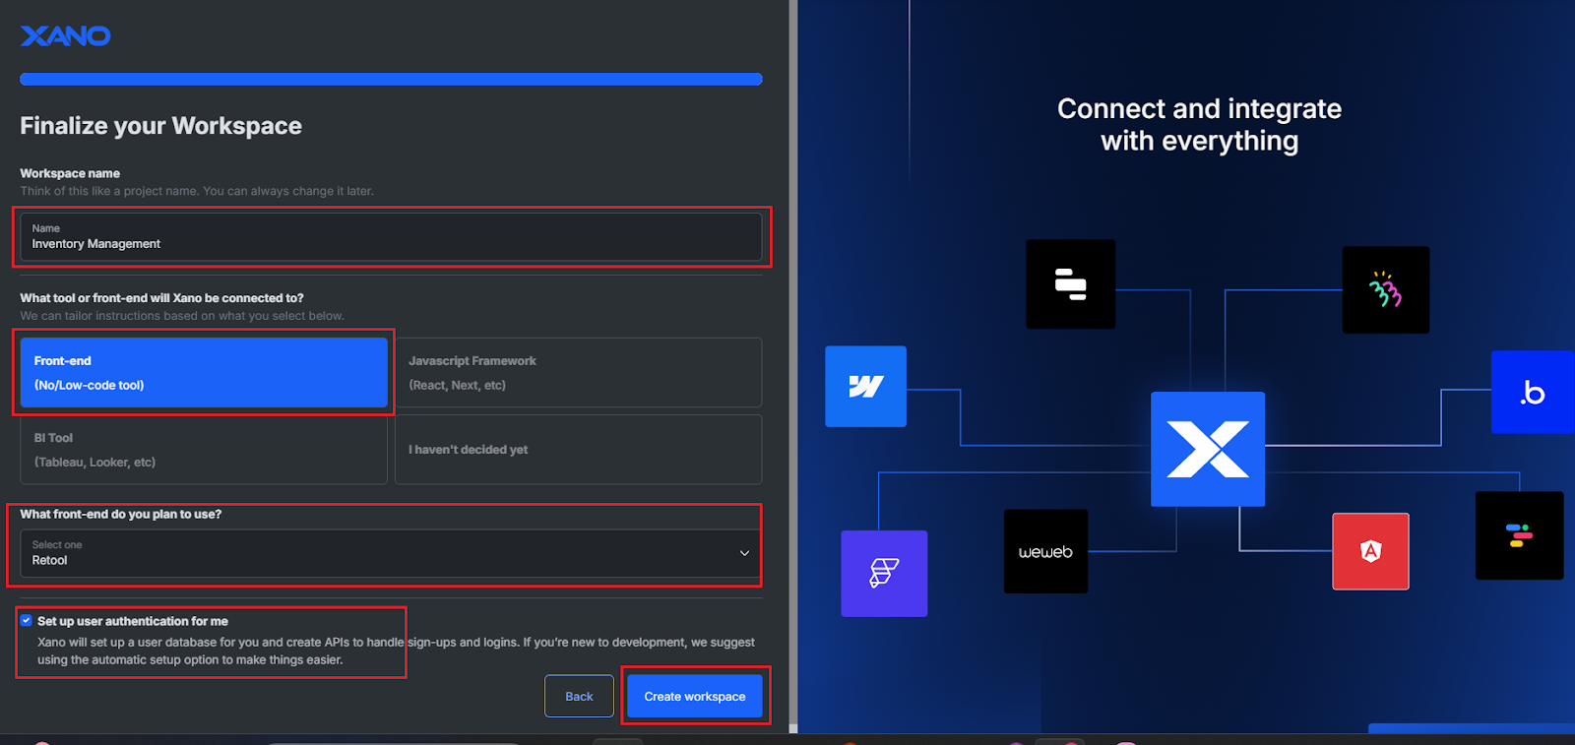Click the What front-end do you plan to use text
The height and width of the screenshot is (745, 1575).
pos(121,514)
